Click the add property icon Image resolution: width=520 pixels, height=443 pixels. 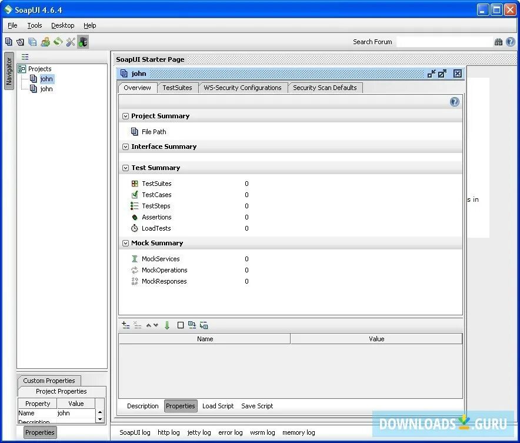click(126, 325)
